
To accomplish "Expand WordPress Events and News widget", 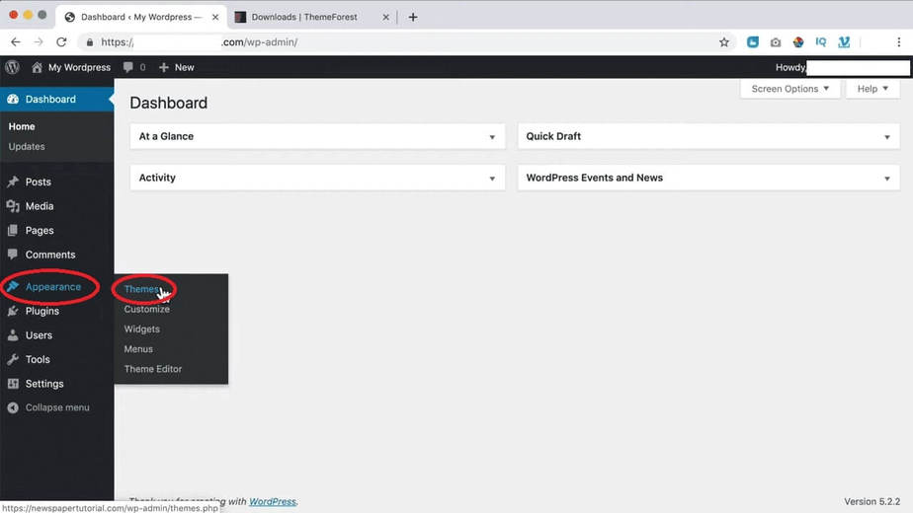I will click(x=887, y=179).
